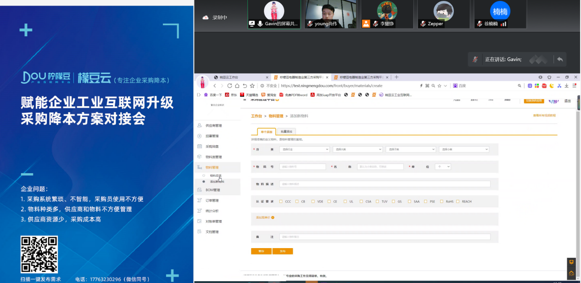Screen dimensions: 581x283
Task: Open the 供应商管理 sidebar item icon
Action: (x=199, y=125)
